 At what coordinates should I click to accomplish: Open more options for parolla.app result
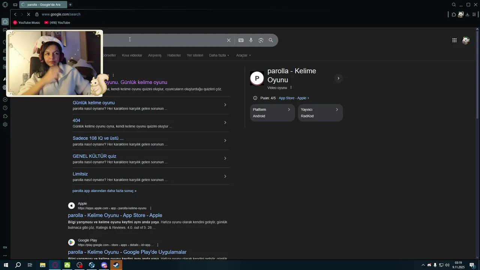click(x=113, y=75)
